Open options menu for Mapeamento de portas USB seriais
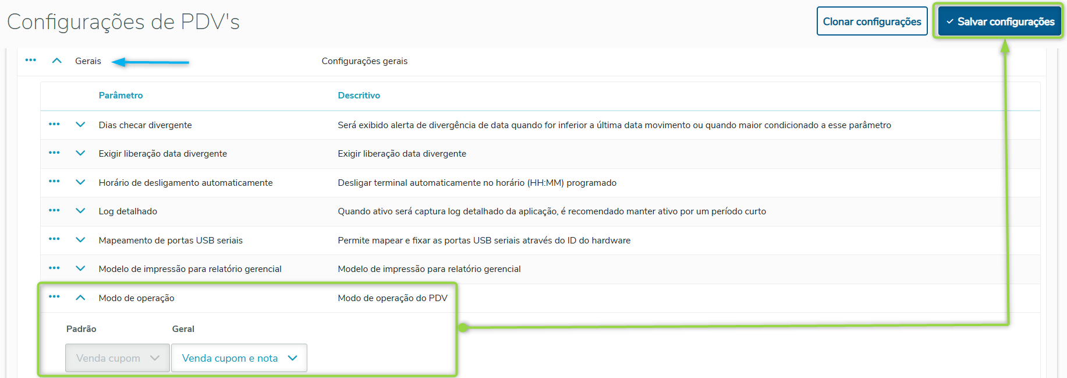 coord(54,239)
